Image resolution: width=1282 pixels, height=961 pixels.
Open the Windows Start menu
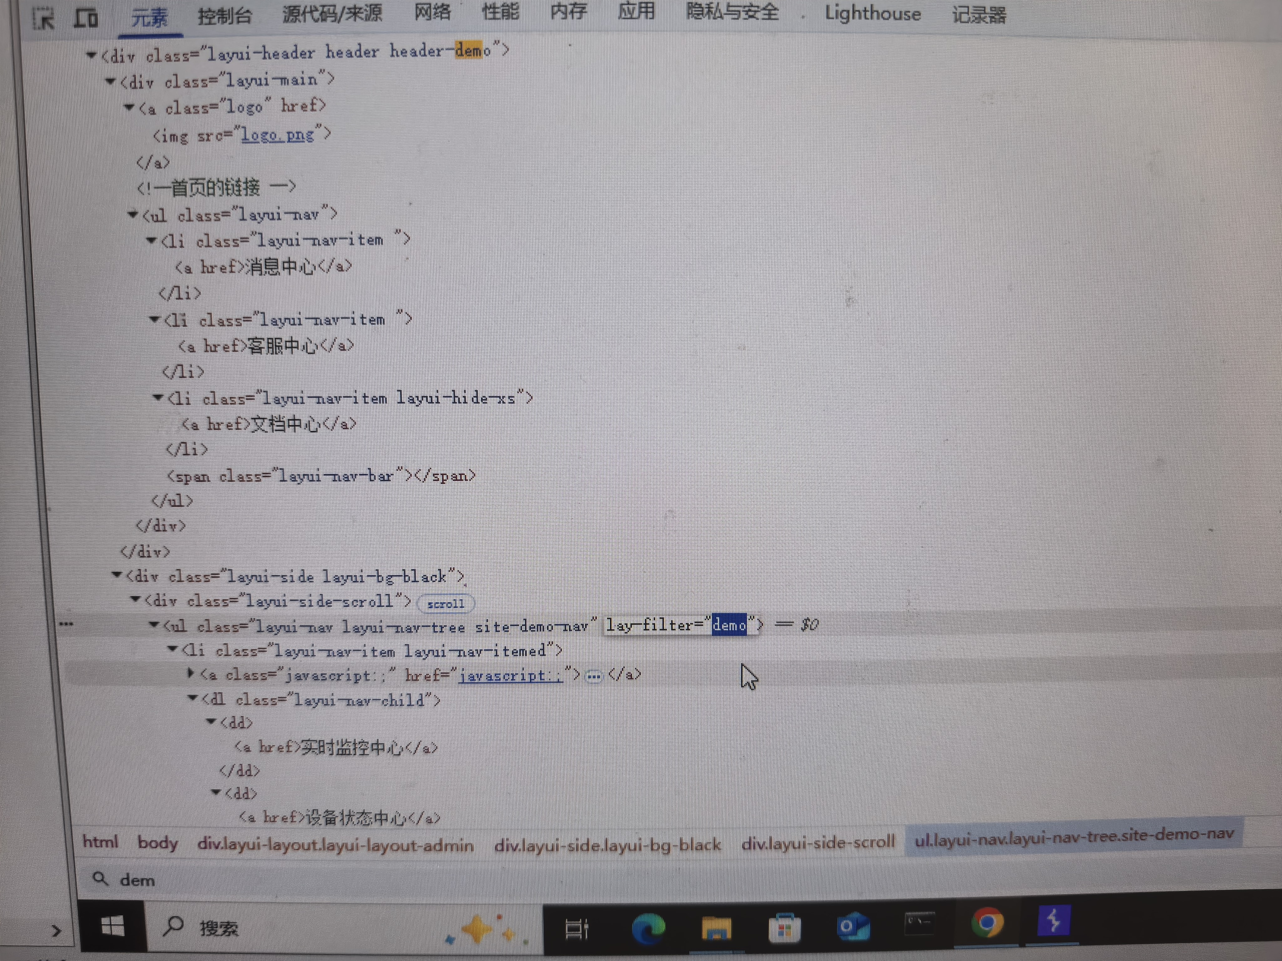pos(112,926)
